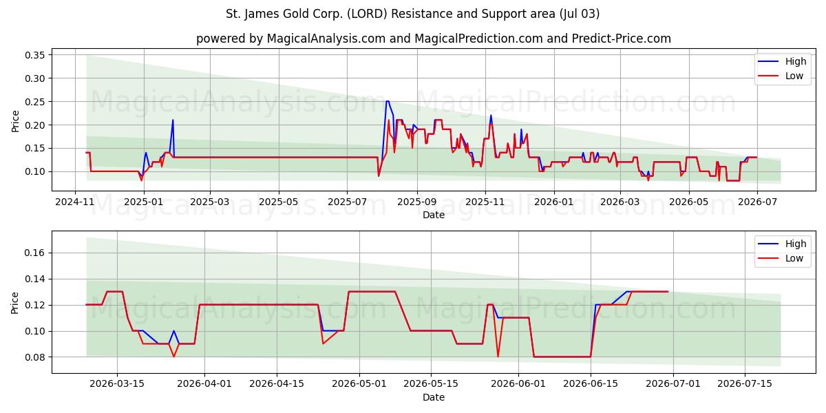Click the 0.20 price tick in top chart
This screenshot has height=413, width=826.
coord(35,125)
